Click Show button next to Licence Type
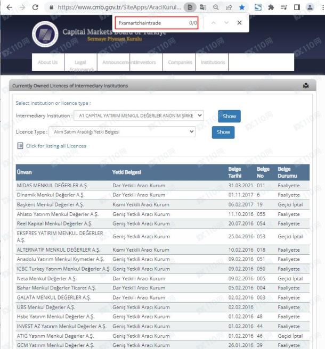The image size is (325, 349). [x=223, y=132]
